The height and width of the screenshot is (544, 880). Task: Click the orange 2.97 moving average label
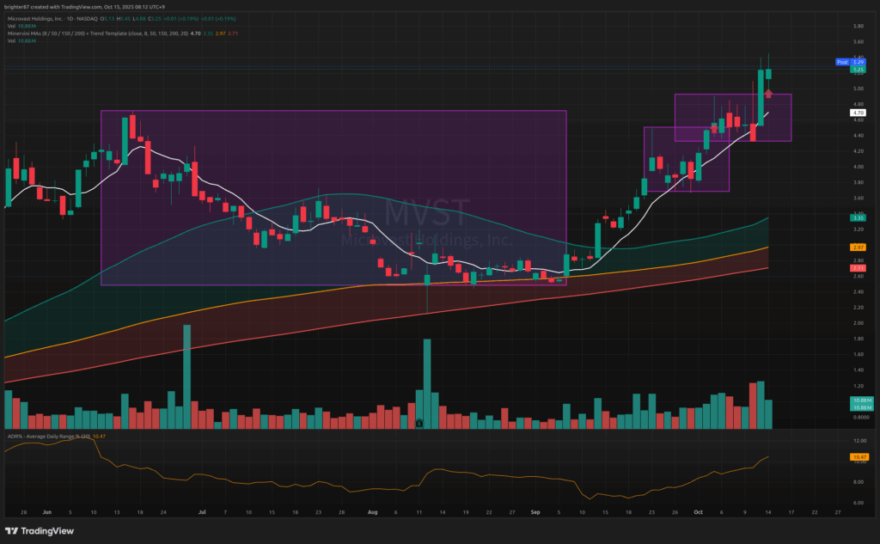click(x=857, y=248)
